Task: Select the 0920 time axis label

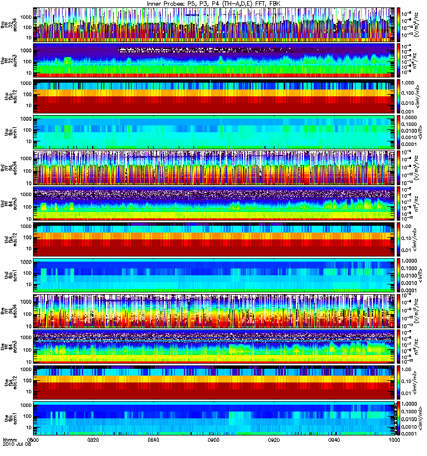Action: [x=274, y=439]
